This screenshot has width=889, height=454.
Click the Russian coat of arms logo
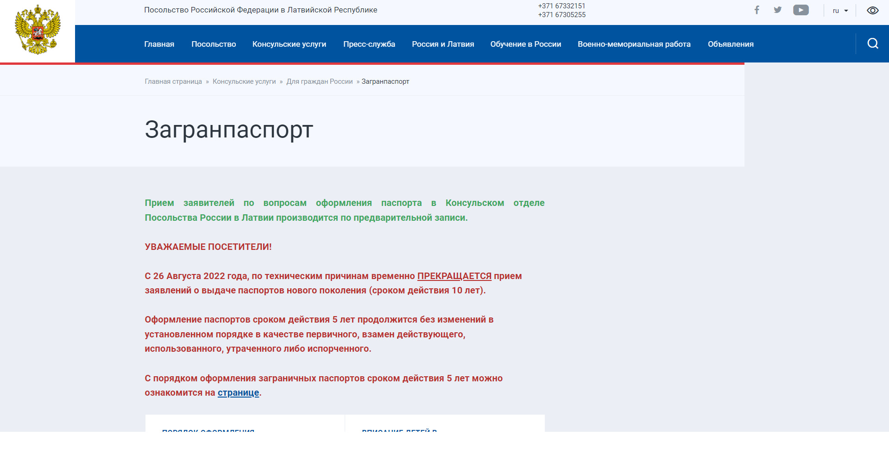(x=38, y=30)
